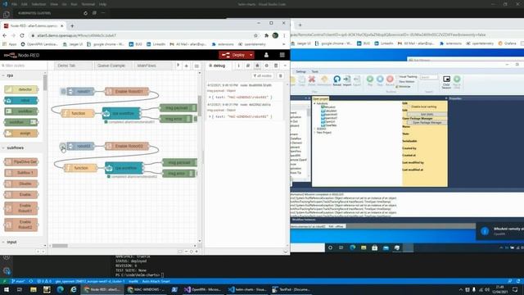
Task: Select the upper rpa workflow node
Action: [x=121, y=114]
